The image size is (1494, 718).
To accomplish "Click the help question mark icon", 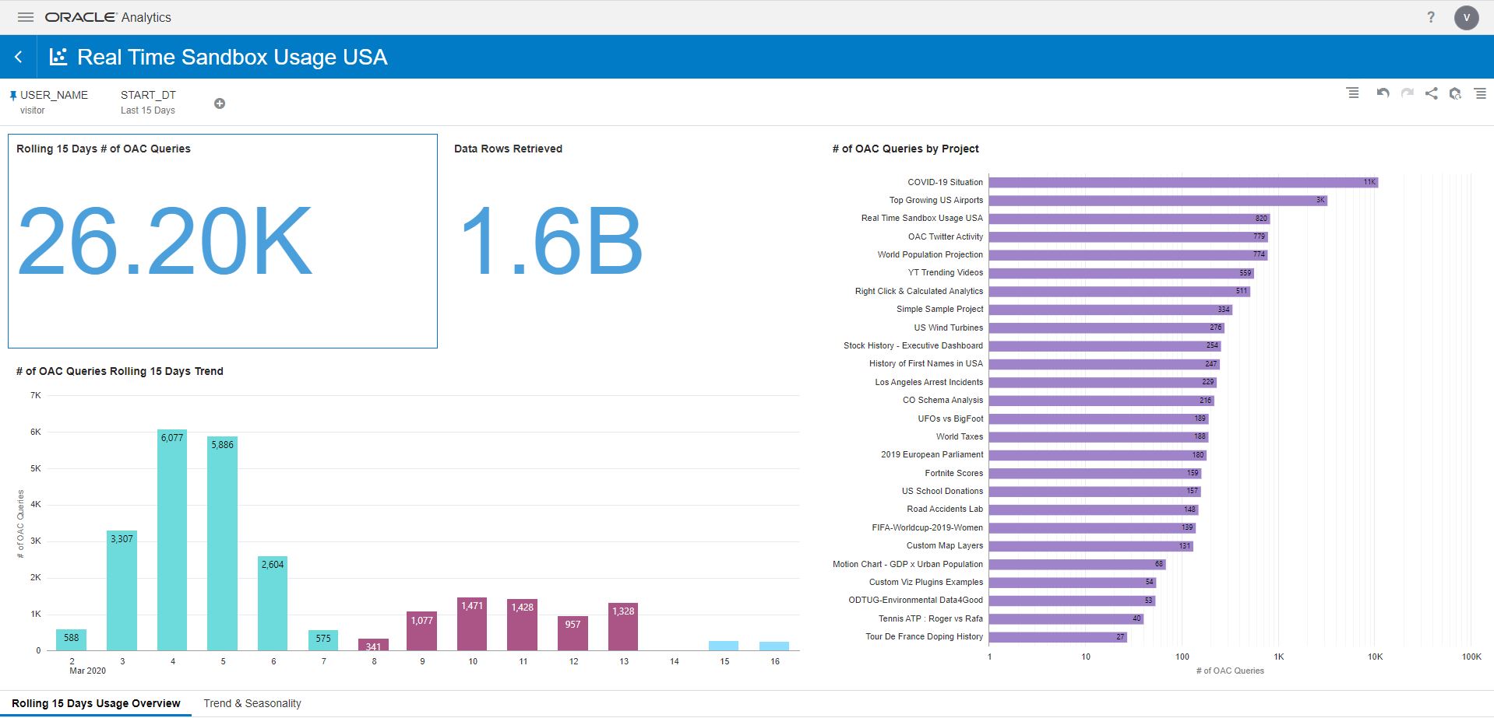I will click(x=1430, y=17).
